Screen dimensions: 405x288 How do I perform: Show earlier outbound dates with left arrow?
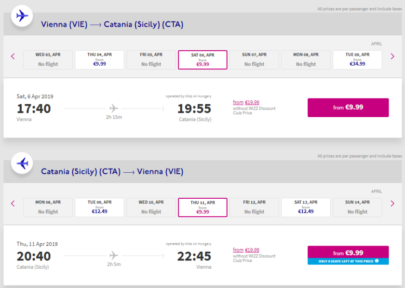[13, 56]
